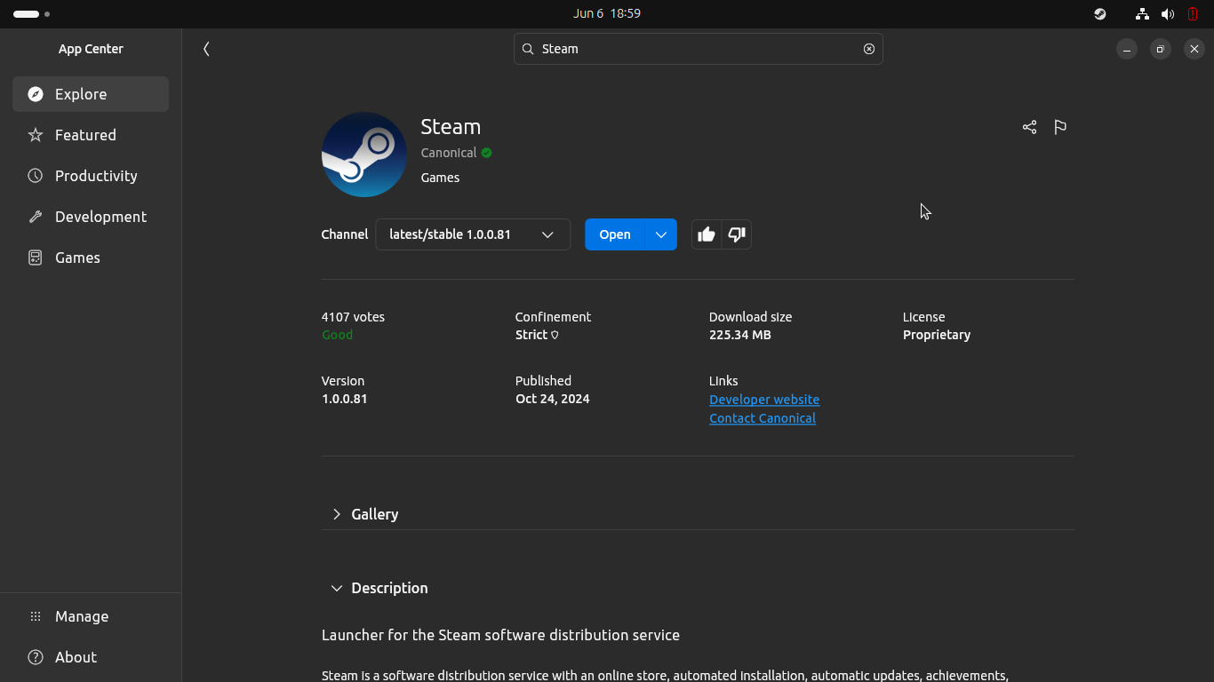Click in the Steam search field
Viewport: 1214px width, 682px height.
tap(693, 49)
